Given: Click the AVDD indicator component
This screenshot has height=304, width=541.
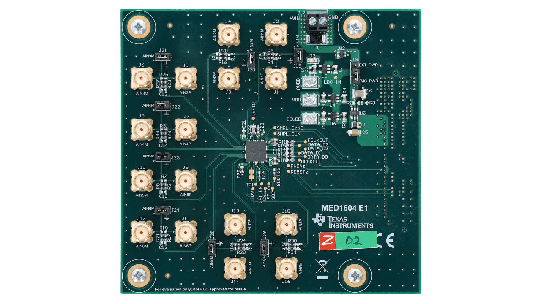Looking at the screenshot, I should pyautogui.click(x=311, y=83).
